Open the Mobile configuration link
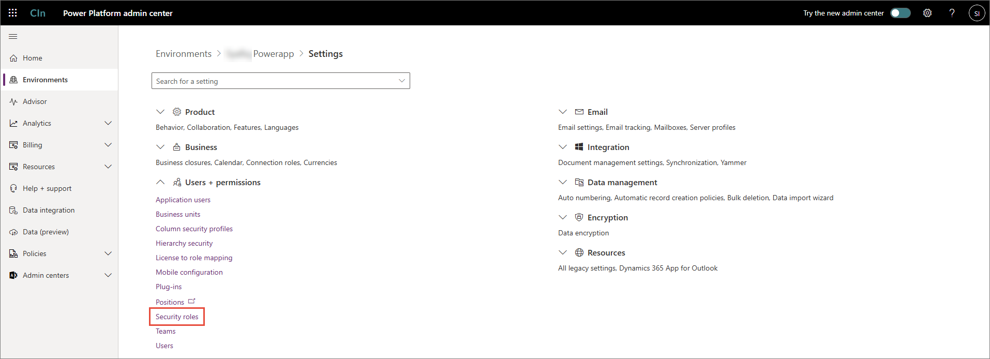The image size is (990, 359). click(189, 272)
